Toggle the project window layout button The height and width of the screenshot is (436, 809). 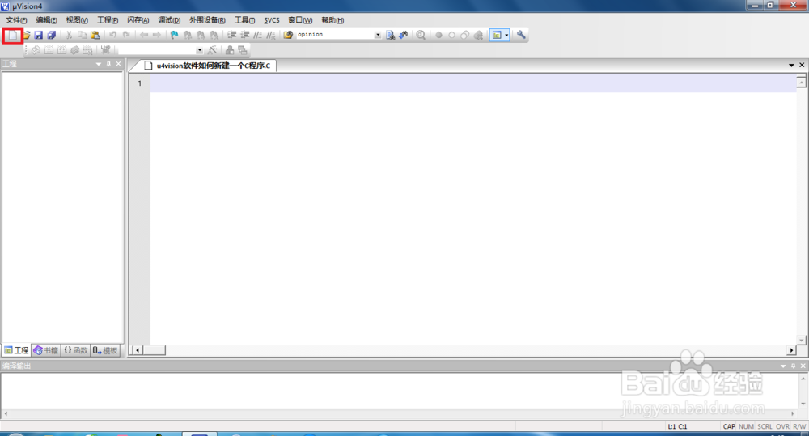tap(497, 35)
